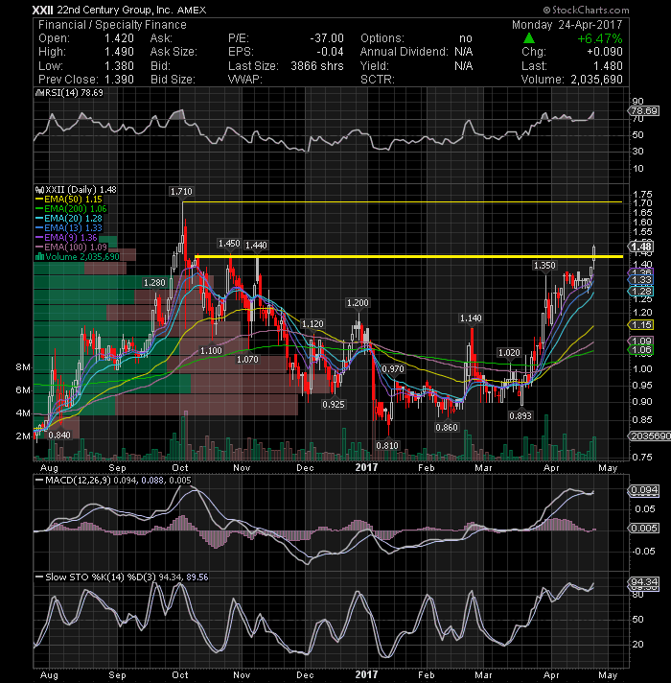671x683 pixels.
Task: Click the P/E value -37.00
Action: [x=327, y=38]
